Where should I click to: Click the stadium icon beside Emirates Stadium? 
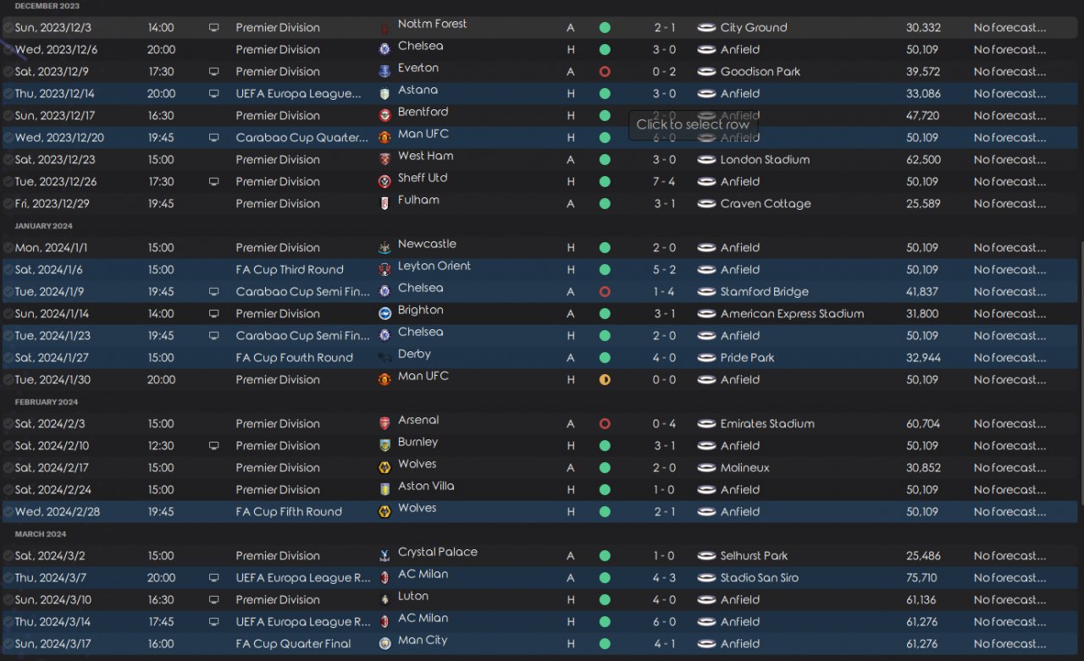point(706,423)
